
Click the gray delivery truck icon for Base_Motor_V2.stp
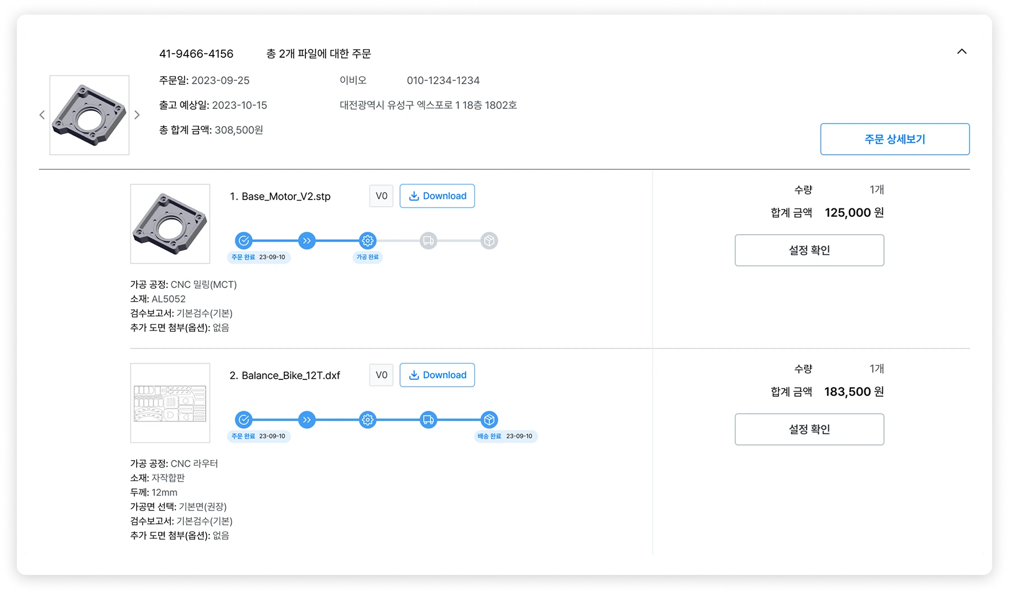428,241
